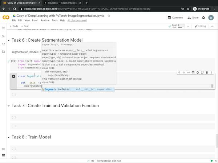Click the Task 7 : Create Train and Validation heading
This screenshot has width=218, height=163.
pos(55,106)
